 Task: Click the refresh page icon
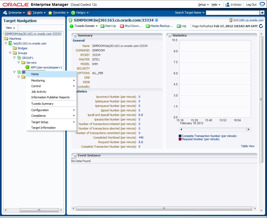click(x=261, y=26)
